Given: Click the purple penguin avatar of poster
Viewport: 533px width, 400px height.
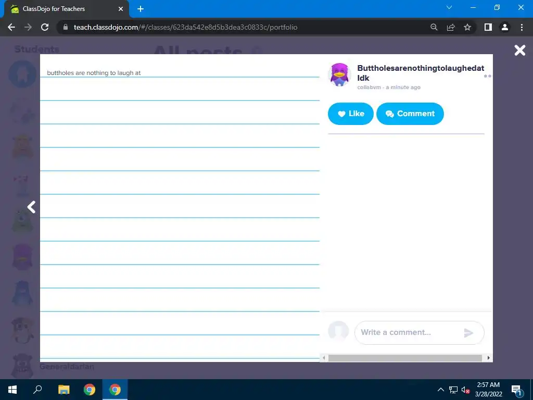Looking at the screenshot, I should pos(339,75).
